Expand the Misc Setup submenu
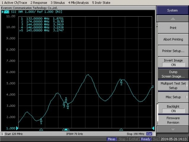Viewport: 189px width, 142px height. (173, 97)
